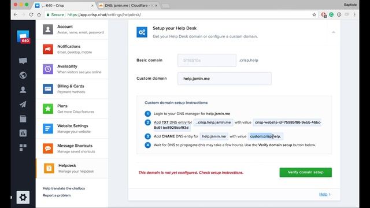Select the custom.crisp.help. CNAME value
Screen dimensions: 370x208
click(265, 136)
